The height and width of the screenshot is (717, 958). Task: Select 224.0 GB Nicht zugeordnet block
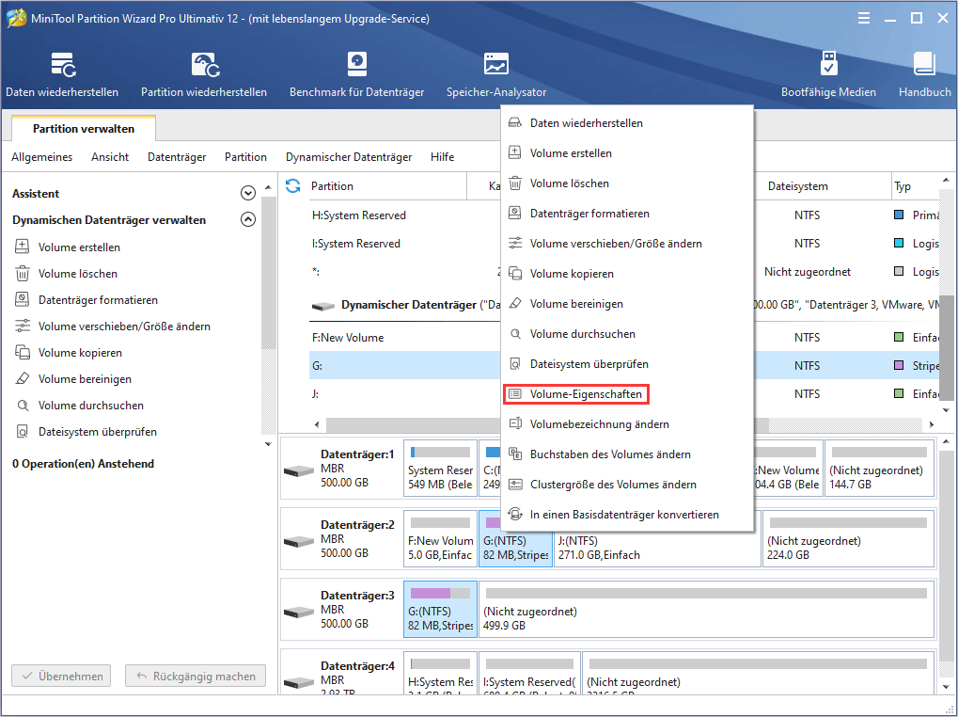849,538
